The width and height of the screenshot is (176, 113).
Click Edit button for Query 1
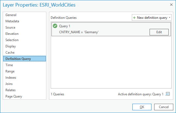pos(159,32)
